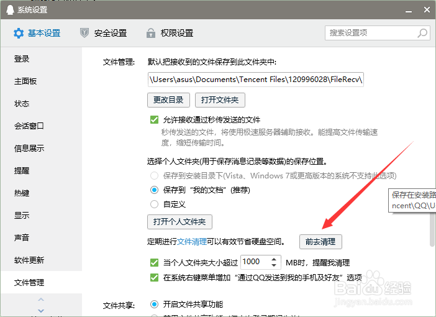Select the 自定义 radio option

[x=154, y=204]
